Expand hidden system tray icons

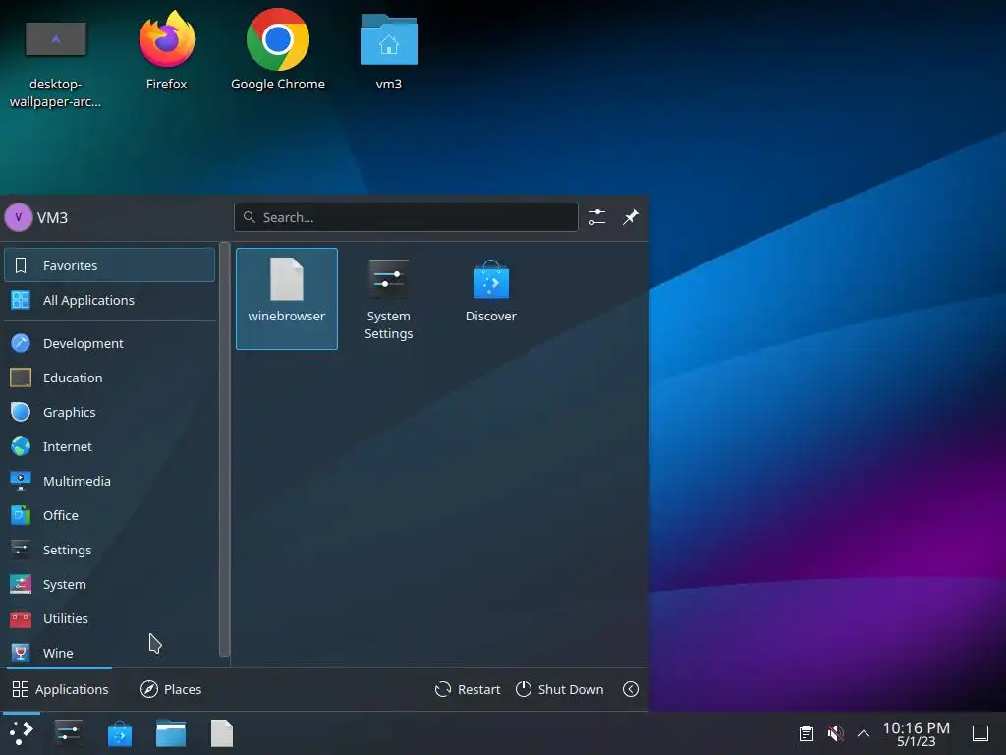[x=864, y=733]
